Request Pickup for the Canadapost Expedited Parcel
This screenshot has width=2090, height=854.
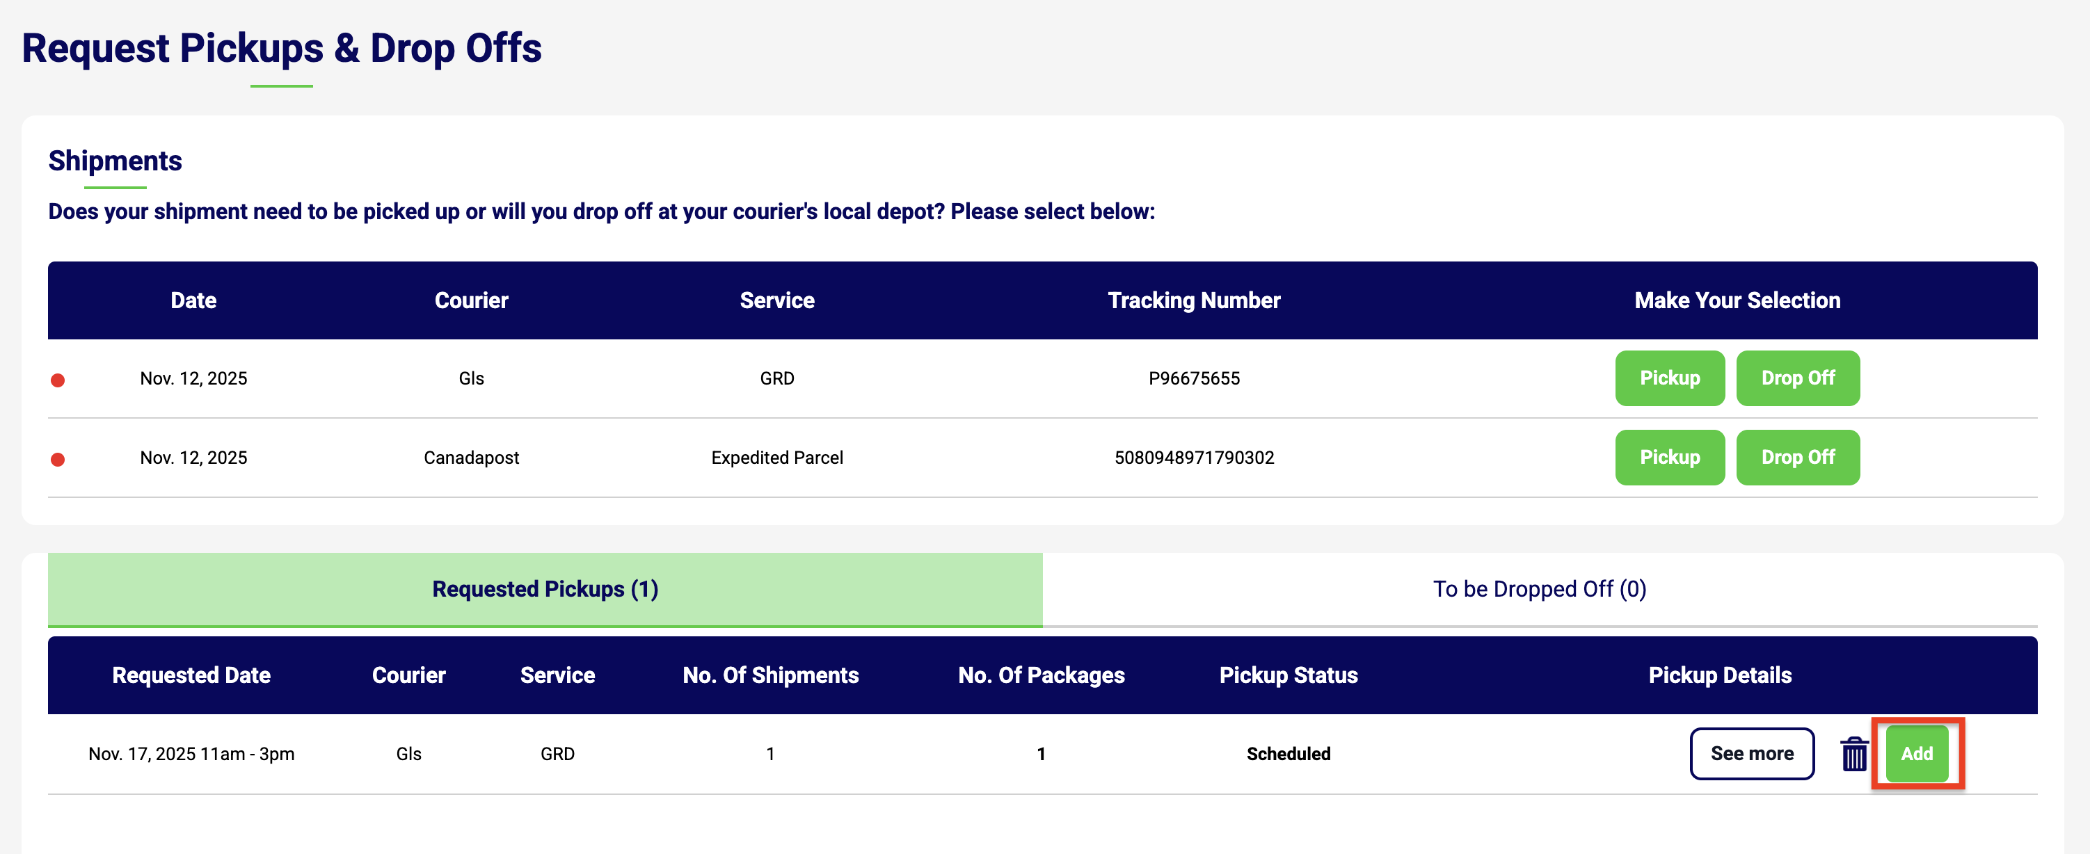coord(1669,458)
